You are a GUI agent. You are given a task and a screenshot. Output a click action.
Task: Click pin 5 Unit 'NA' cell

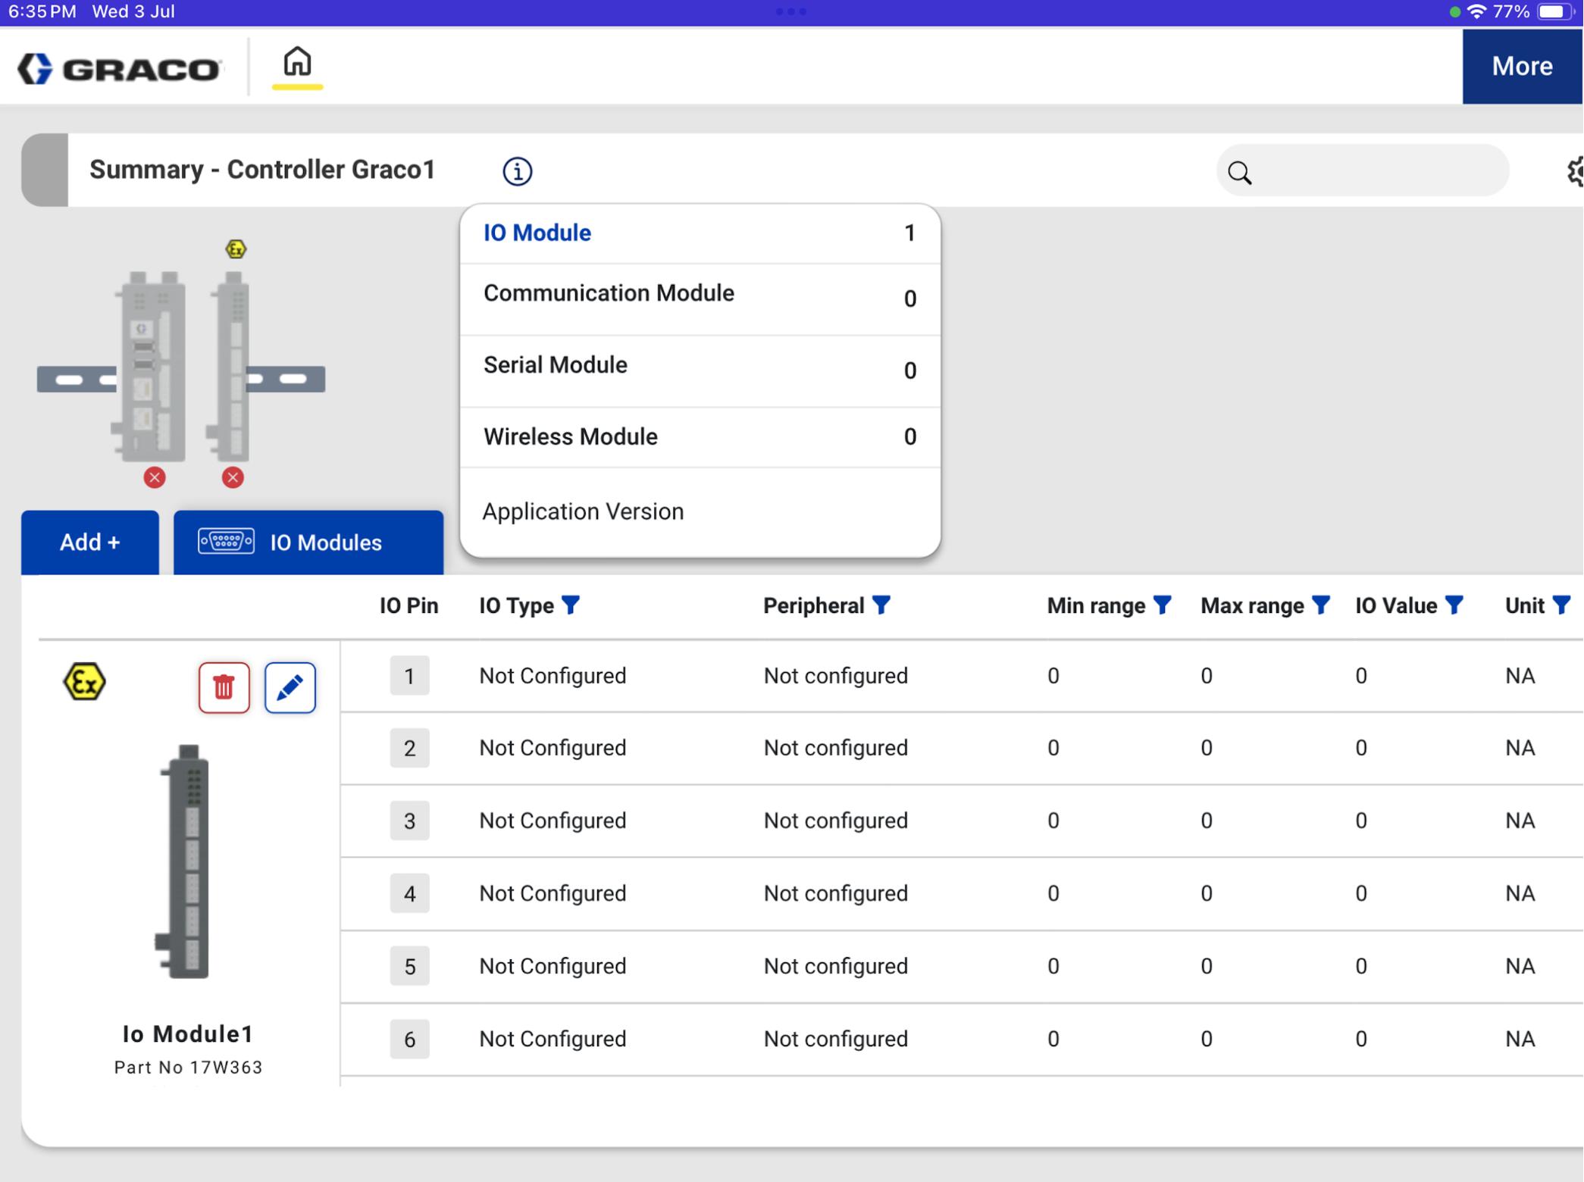tap(1520, 966)
